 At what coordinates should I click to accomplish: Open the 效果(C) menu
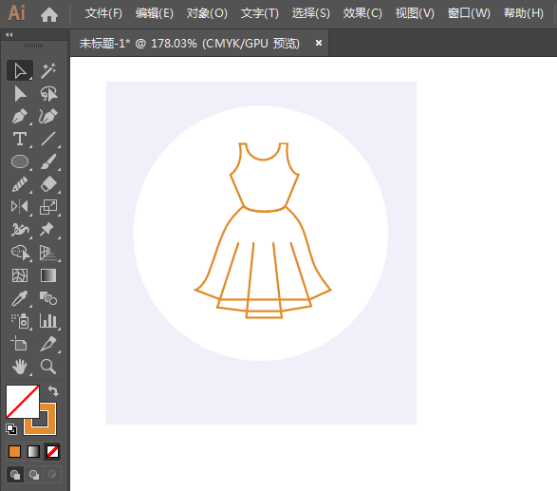tap(362, 13)
